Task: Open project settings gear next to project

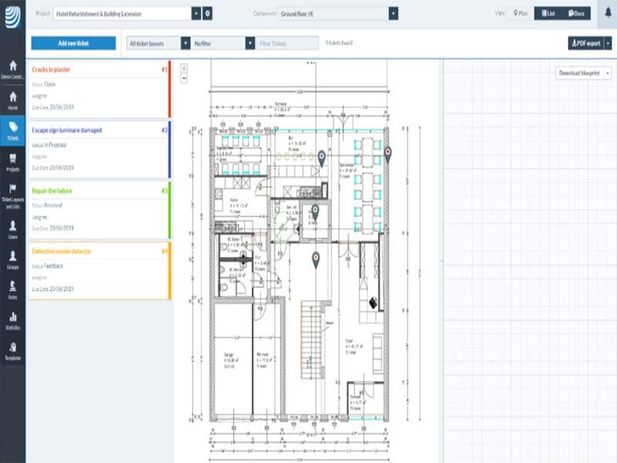Action: click(x=207, y=14)
